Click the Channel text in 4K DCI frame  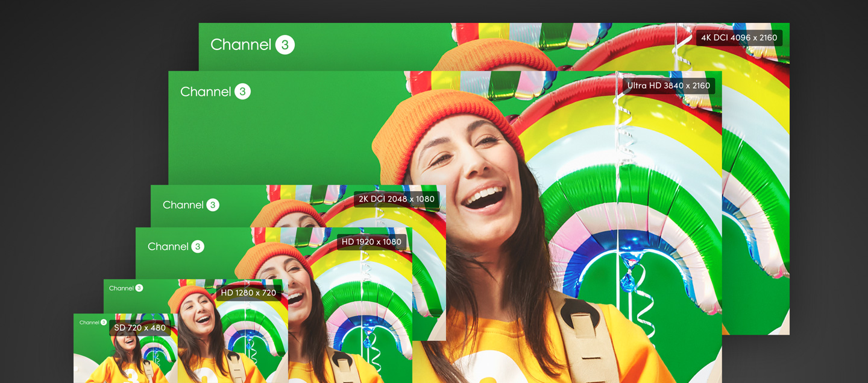click(x=241, y=45)
